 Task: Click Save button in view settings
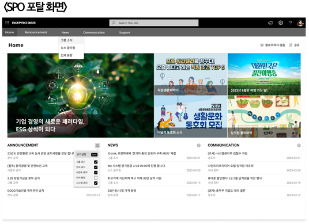point(95,155)
